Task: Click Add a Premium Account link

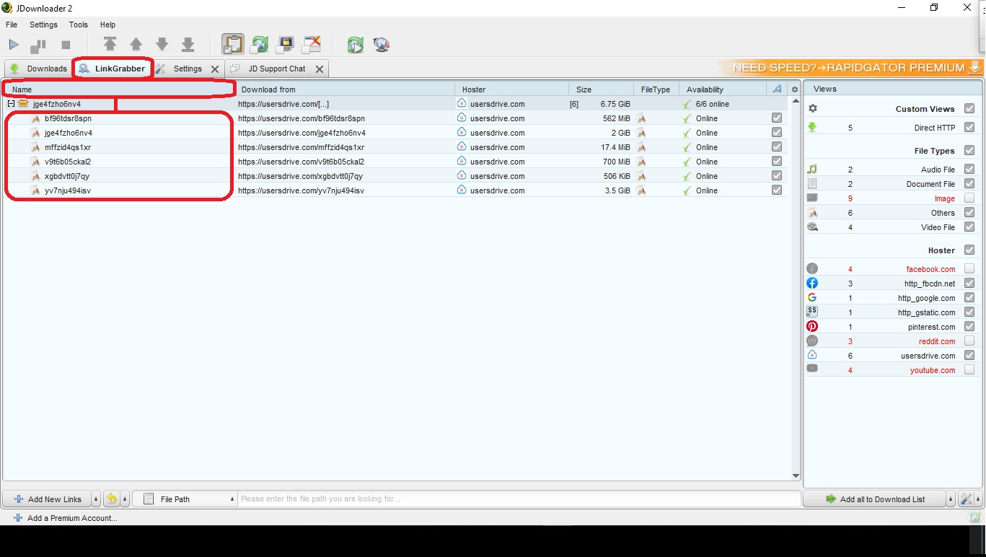Action: [66, 517]
